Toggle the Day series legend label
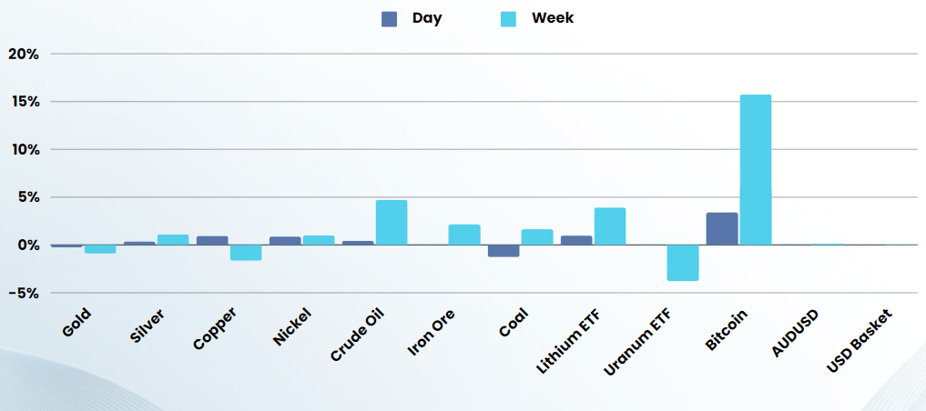This screenshot has width=926, height=411. point(426,18)
